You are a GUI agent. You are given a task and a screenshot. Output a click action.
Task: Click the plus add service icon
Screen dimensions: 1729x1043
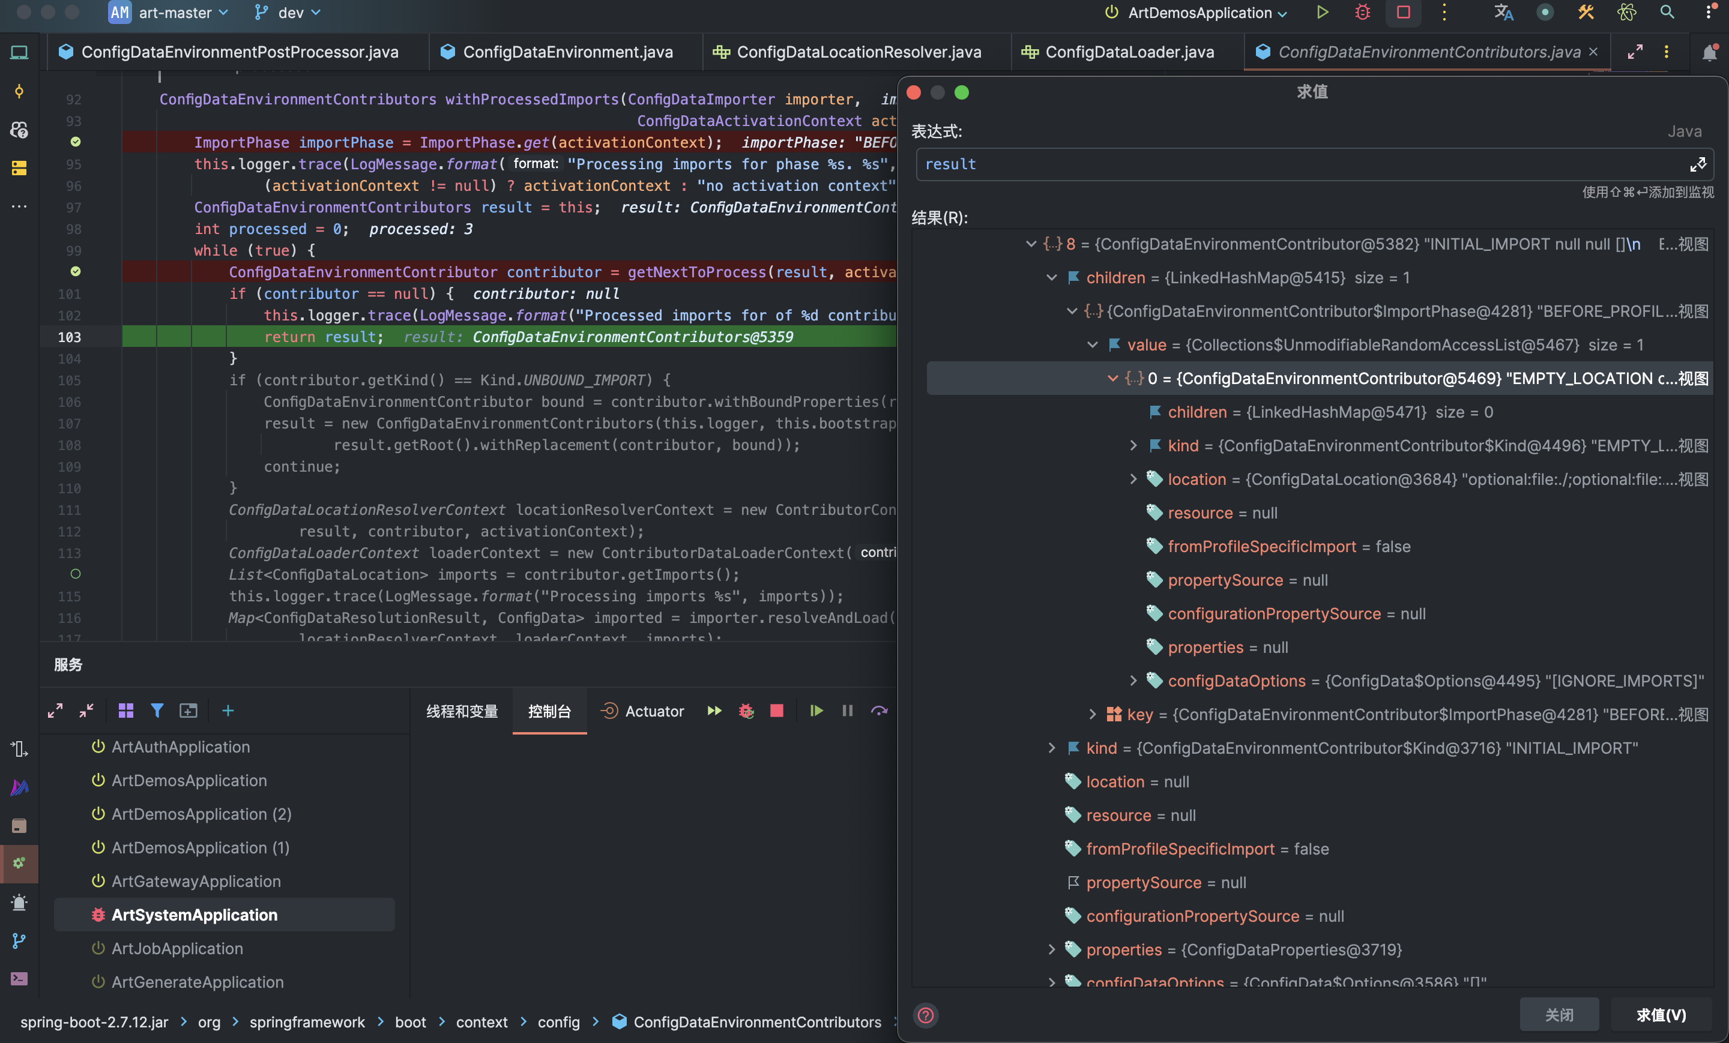pos(228,711)
